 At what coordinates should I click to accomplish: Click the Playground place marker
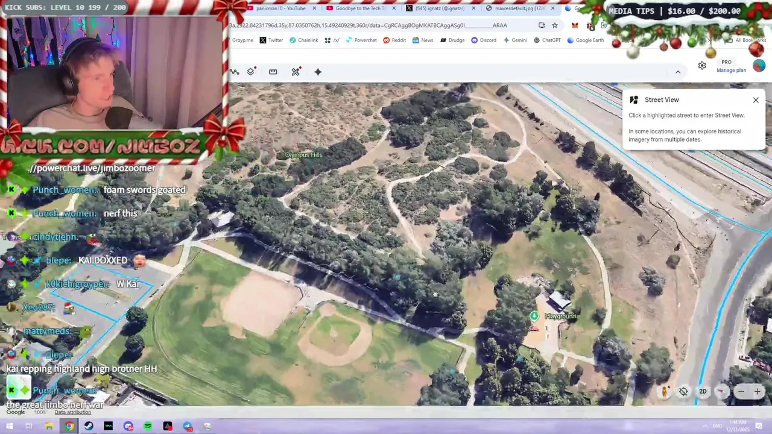tap(534, 316)
